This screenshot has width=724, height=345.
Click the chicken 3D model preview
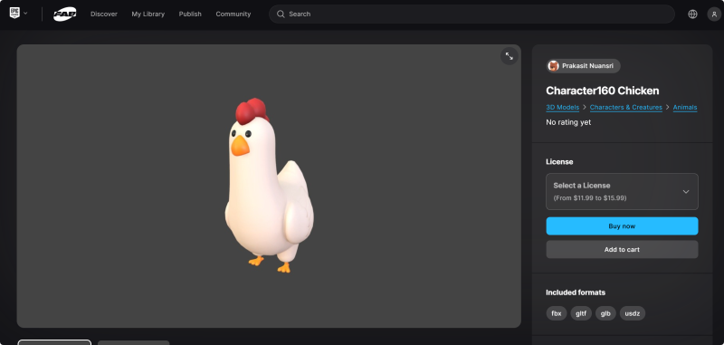pyautogui.click(x=269, y=186)
